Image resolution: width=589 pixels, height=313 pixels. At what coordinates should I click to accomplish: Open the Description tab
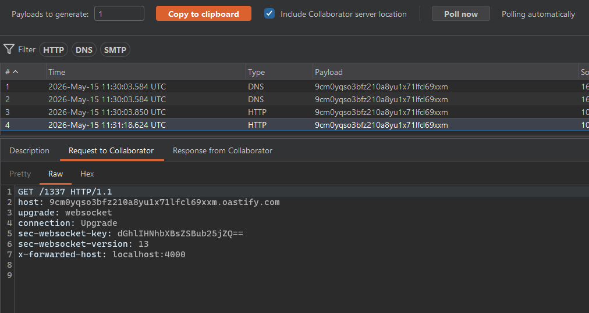coord(29,150)
